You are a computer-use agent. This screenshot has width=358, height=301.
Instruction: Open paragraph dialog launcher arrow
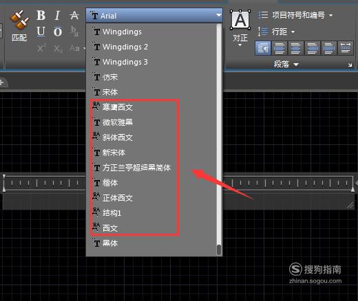350,65
